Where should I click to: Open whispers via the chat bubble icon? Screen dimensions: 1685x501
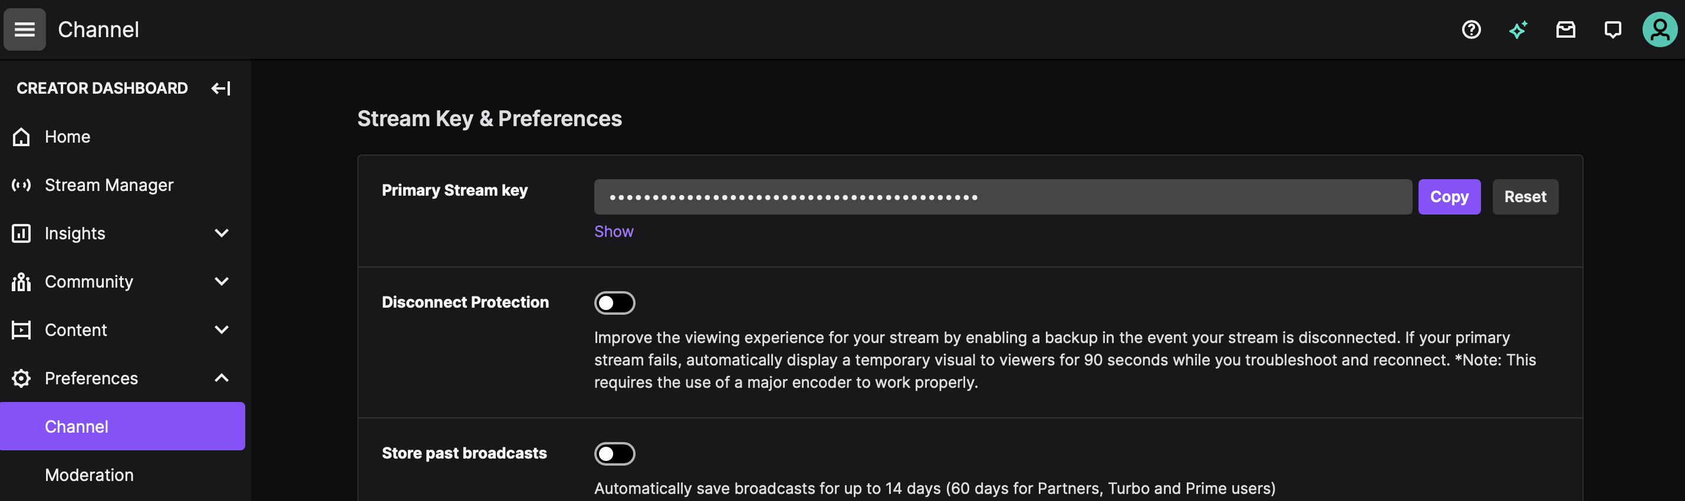point(1612,29)
